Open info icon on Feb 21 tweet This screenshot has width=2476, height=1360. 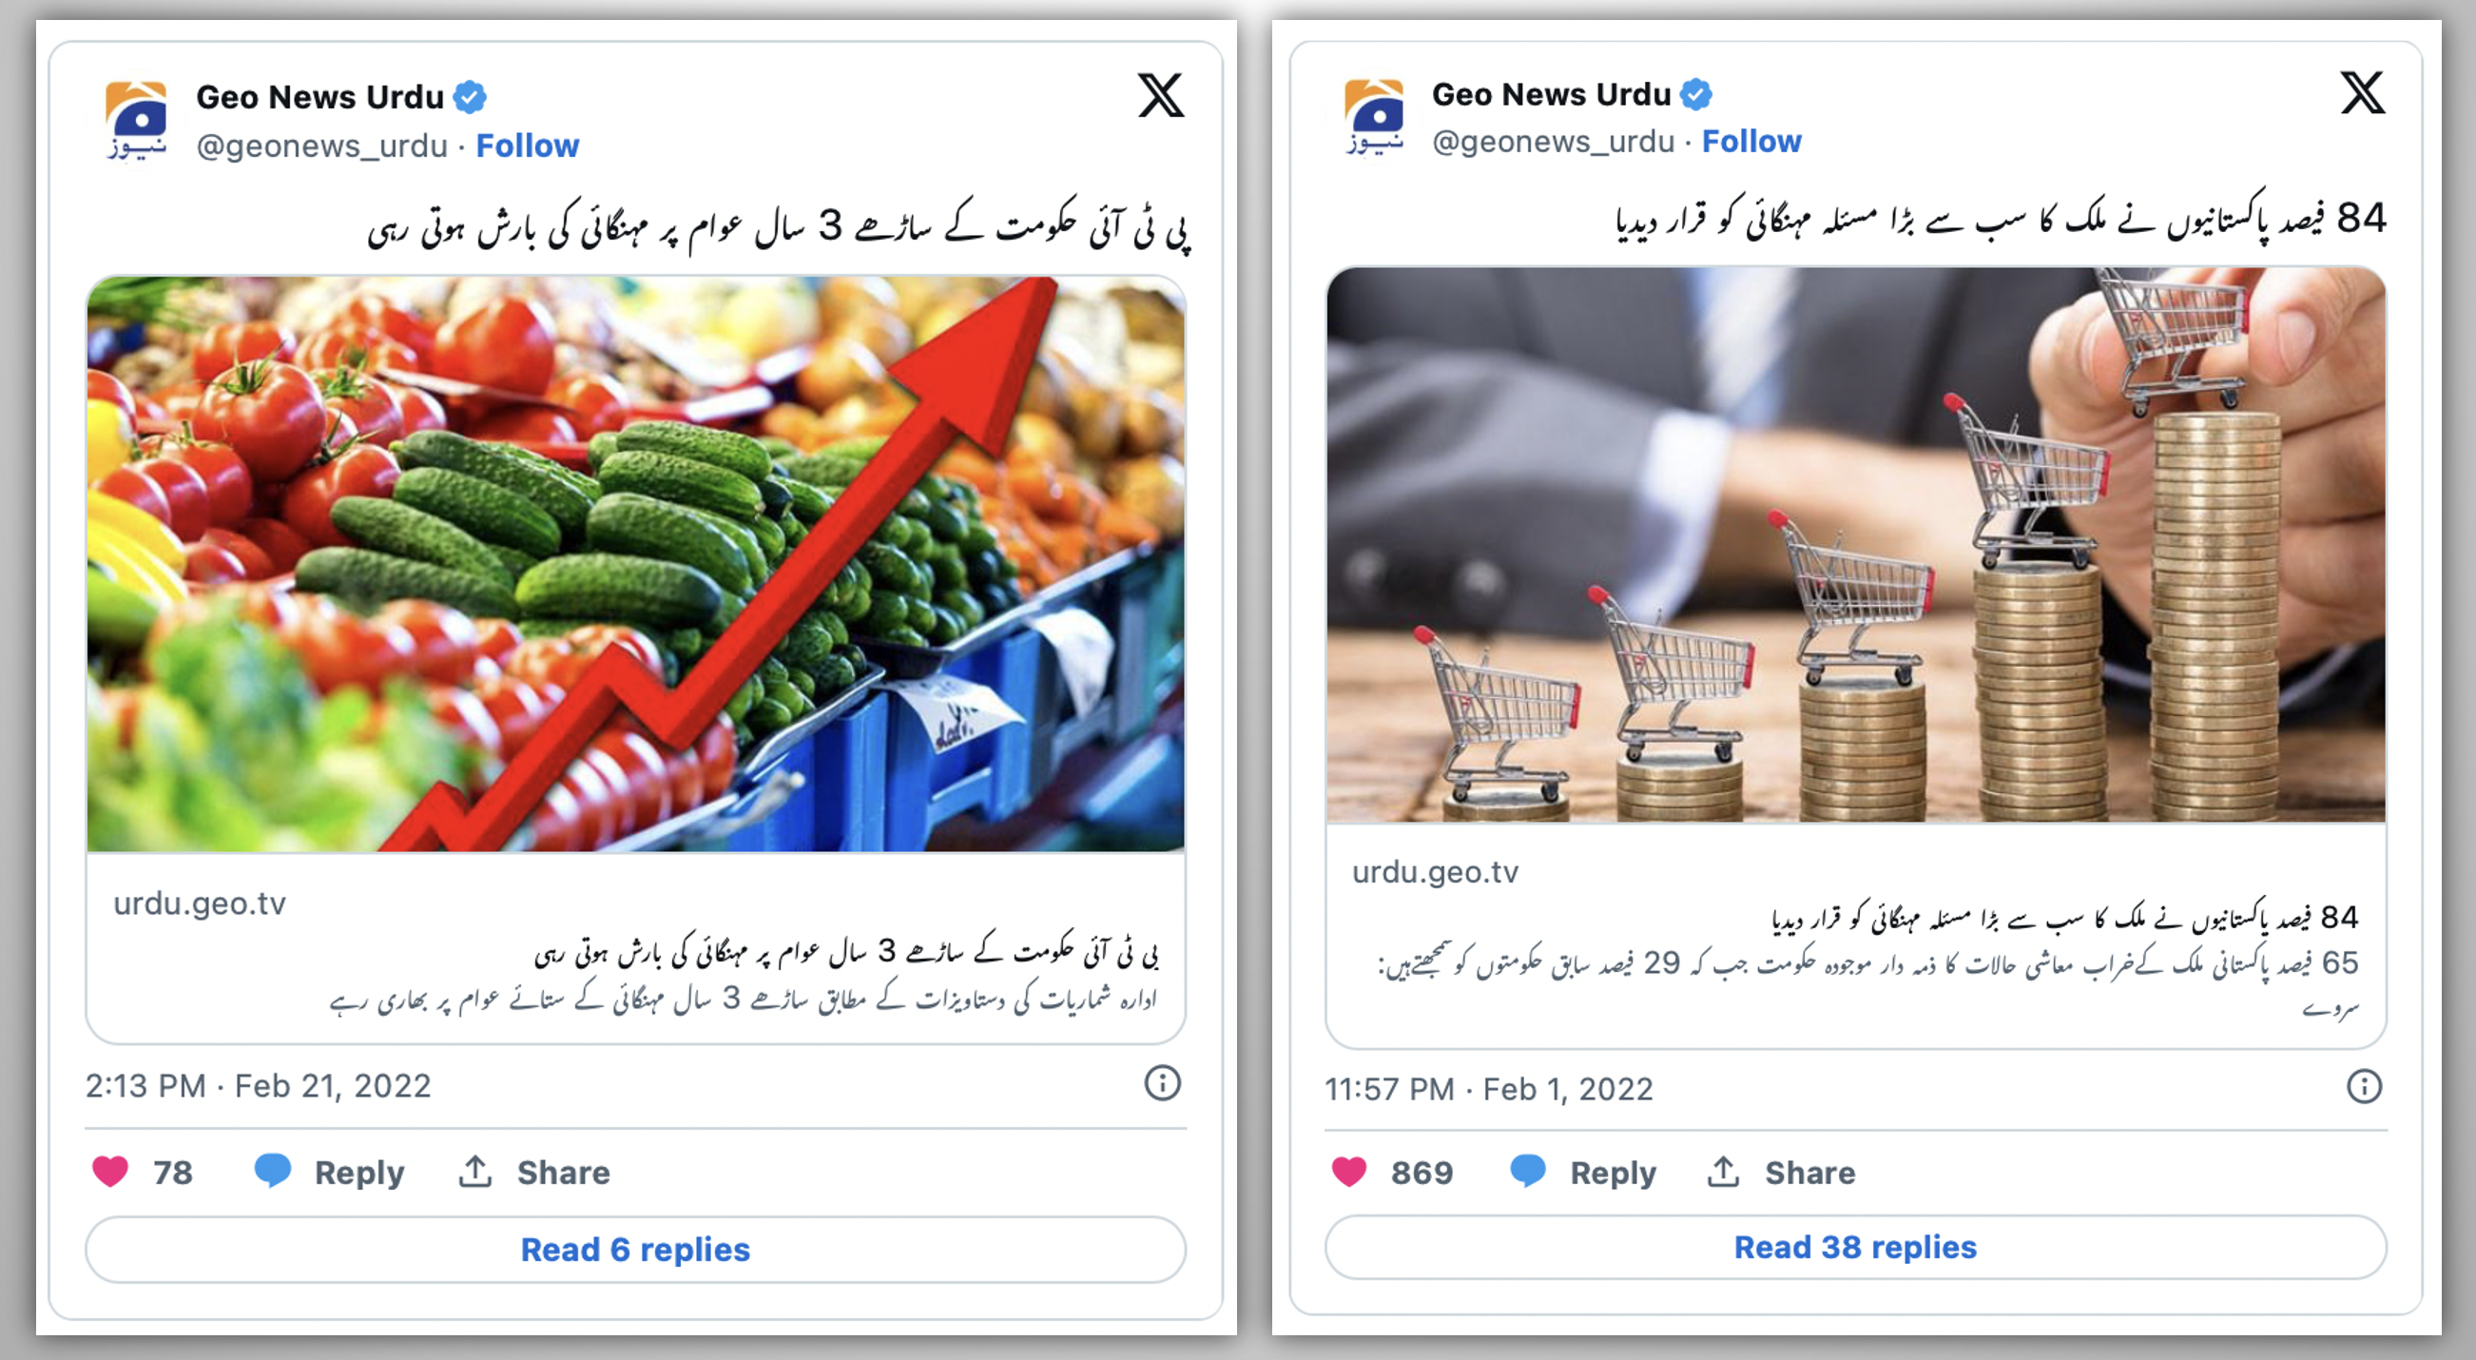(1162, 1083)
